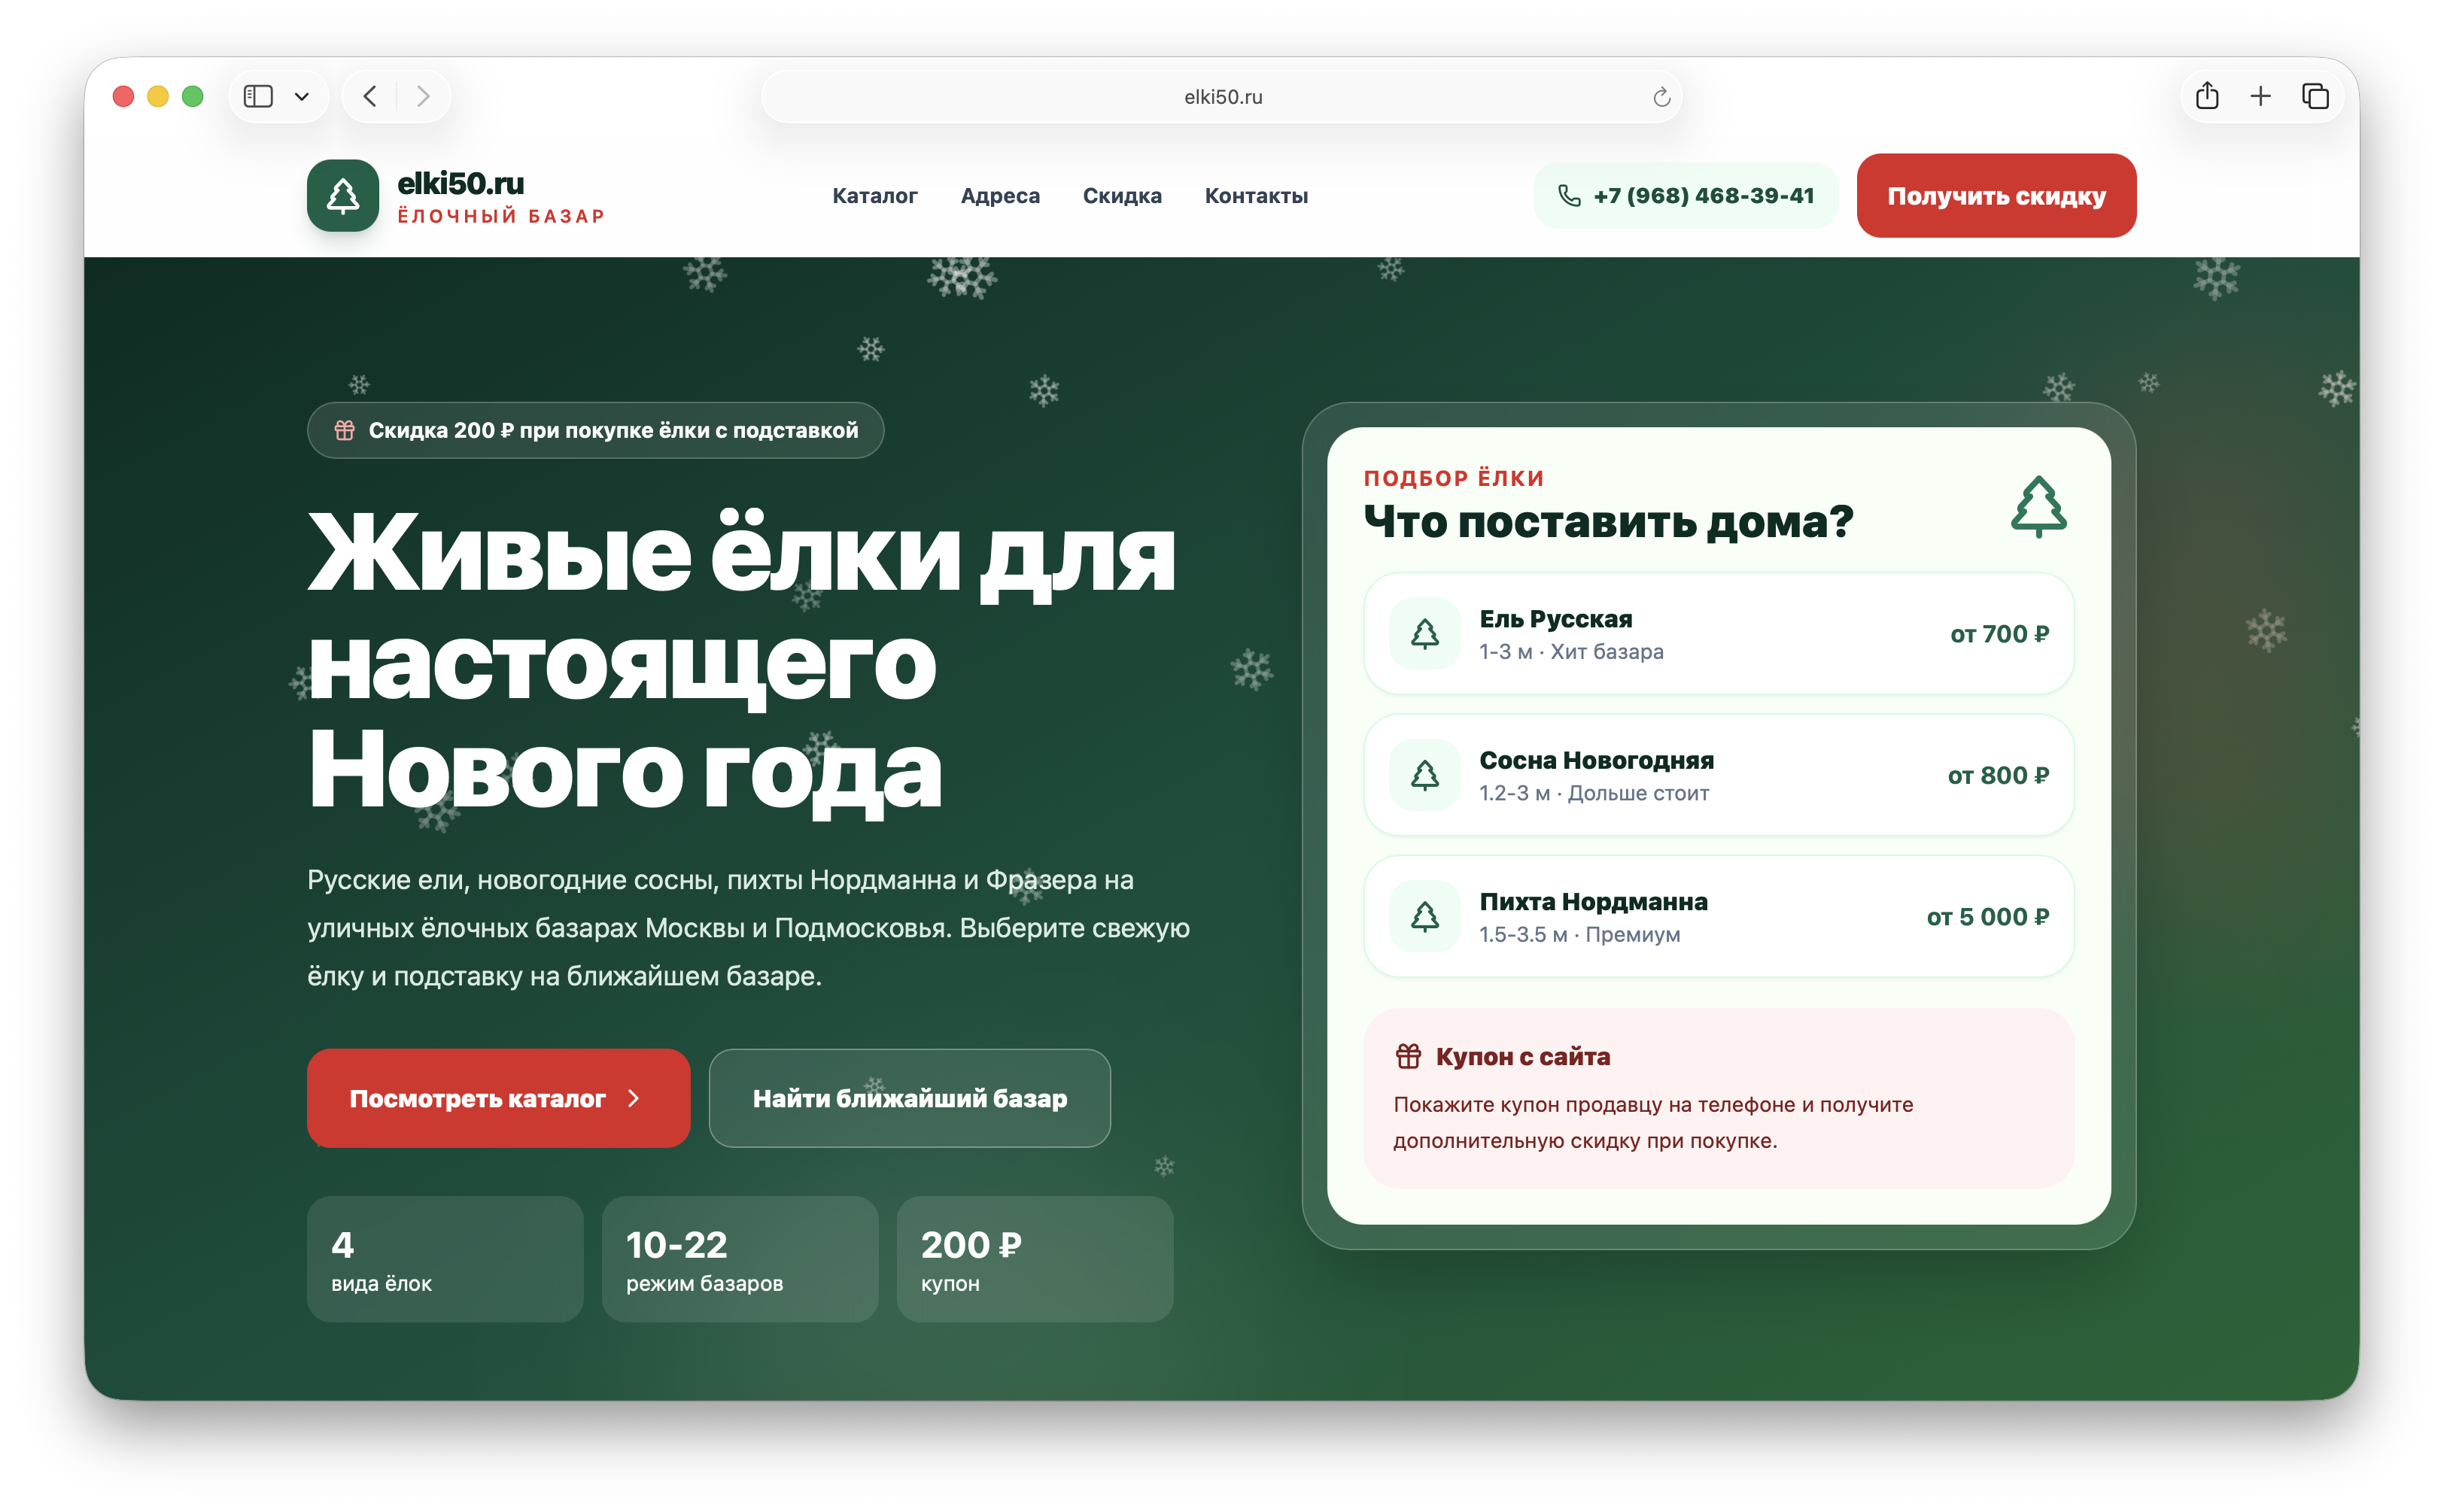Viewport: 2444px width, 1512px height.
Task: Click the Купон с сайта heading
Action: coord(1522,1056)
